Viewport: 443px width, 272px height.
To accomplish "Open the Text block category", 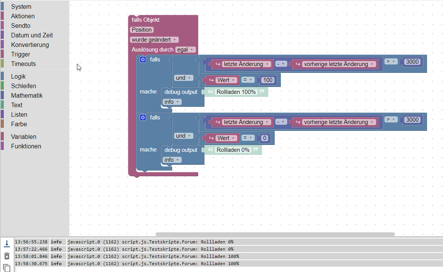I will tap(17, 105).
